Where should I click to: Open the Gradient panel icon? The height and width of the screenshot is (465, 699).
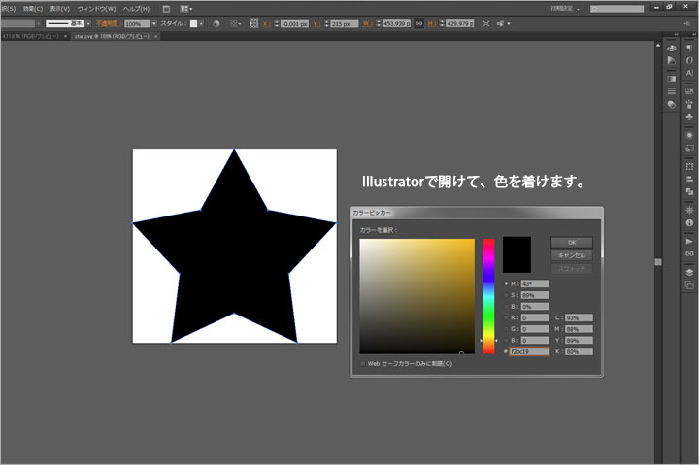(672, 79)
